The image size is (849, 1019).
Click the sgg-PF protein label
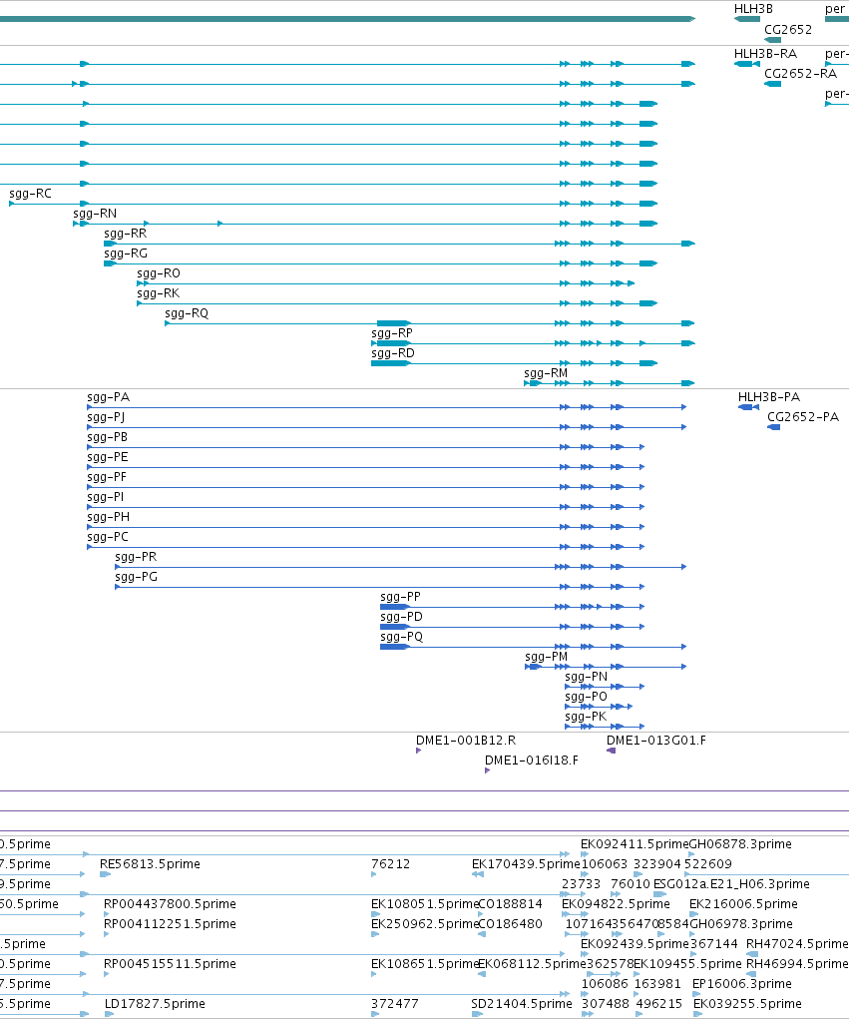point(107,477)
